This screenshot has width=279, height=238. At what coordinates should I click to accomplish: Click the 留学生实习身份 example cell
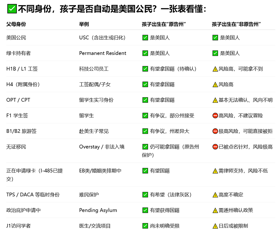tap(96, 100)
